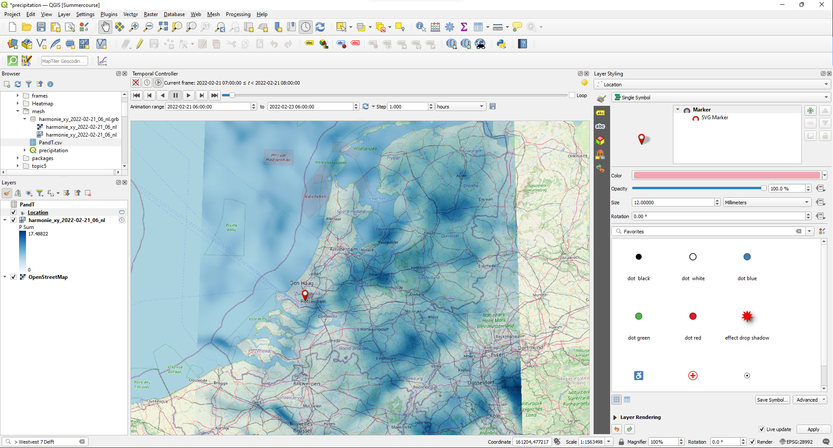
Task: Uncheck Live update in Layer Styling
Action: pyautogui.click(x=762, y=429)
